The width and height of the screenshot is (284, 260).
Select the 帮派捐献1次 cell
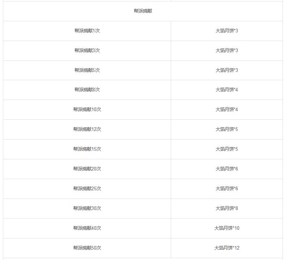coord(87,31)
